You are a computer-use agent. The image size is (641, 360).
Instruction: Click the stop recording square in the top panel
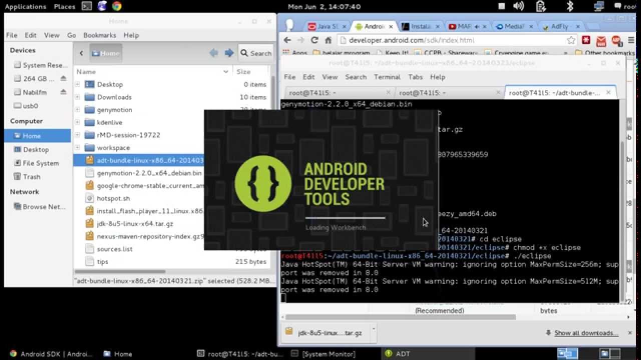pos(502,6)
